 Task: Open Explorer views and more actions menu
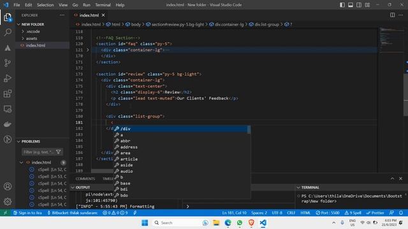62,15
